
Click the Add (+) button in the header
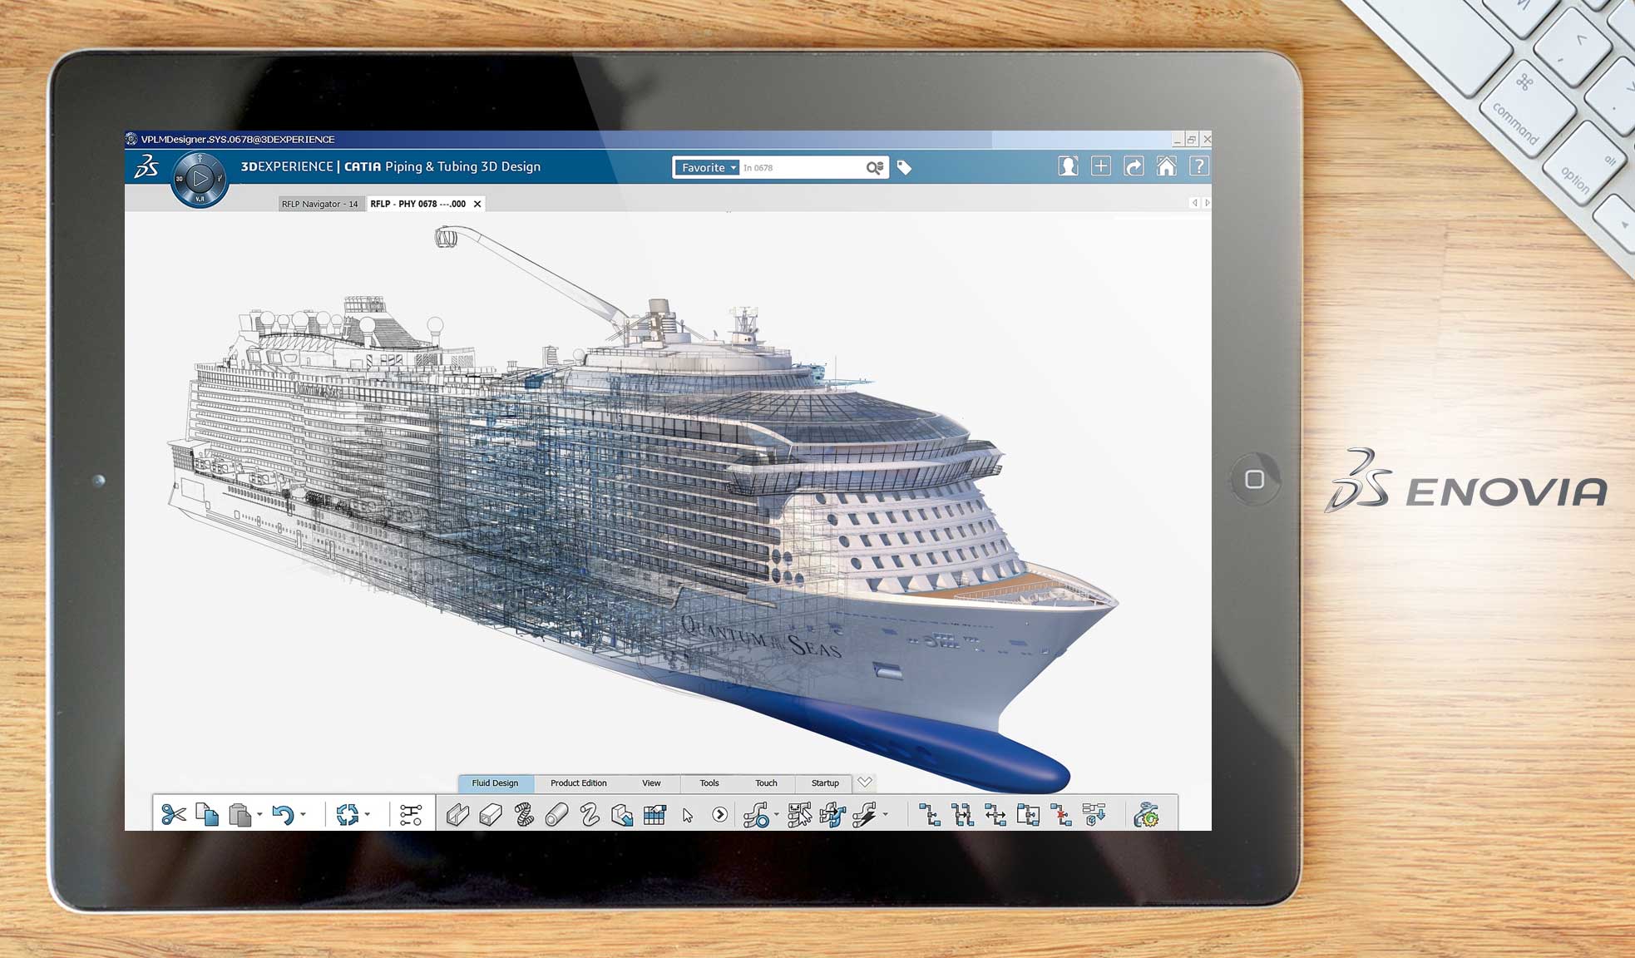pos(1100,166)
